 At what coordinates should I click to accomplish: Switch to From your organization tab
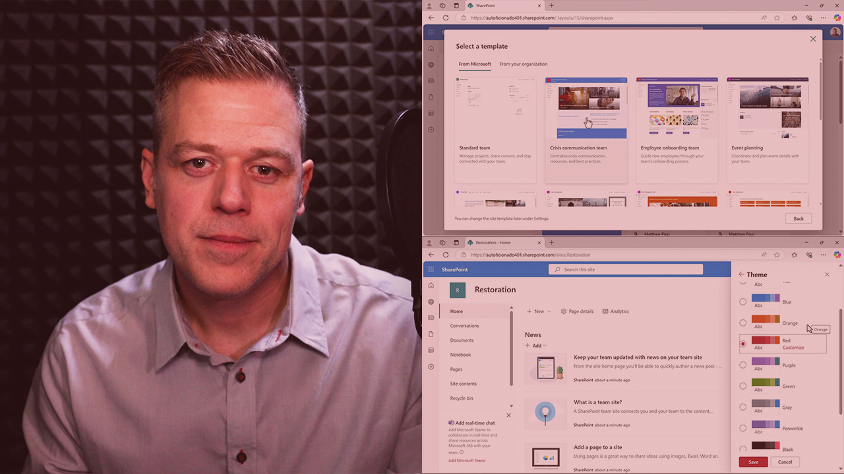pyautogui.click(x=523, y=64)
